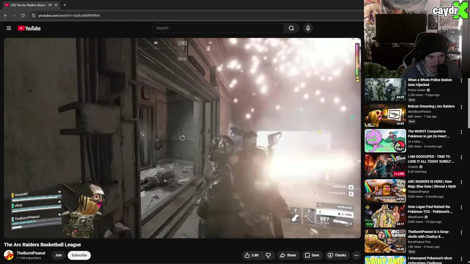470x264 pixels.
Task: Open a new browser tab
Action: point(65,5)
